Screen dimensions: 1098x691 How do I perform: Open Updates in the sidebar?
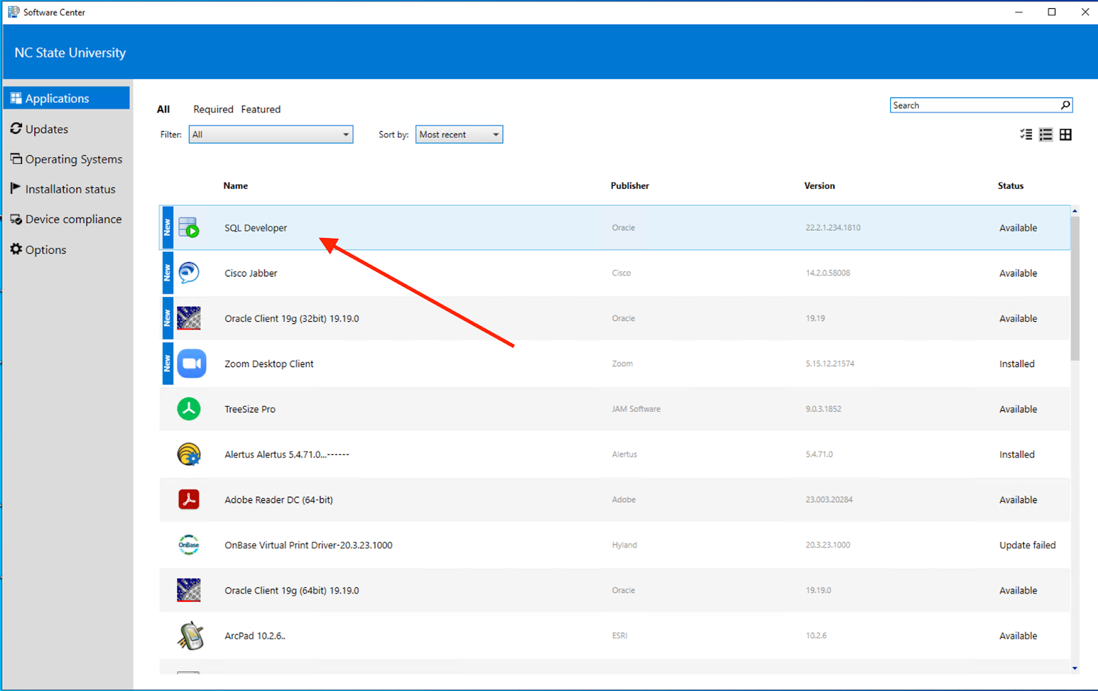(47, 129)
